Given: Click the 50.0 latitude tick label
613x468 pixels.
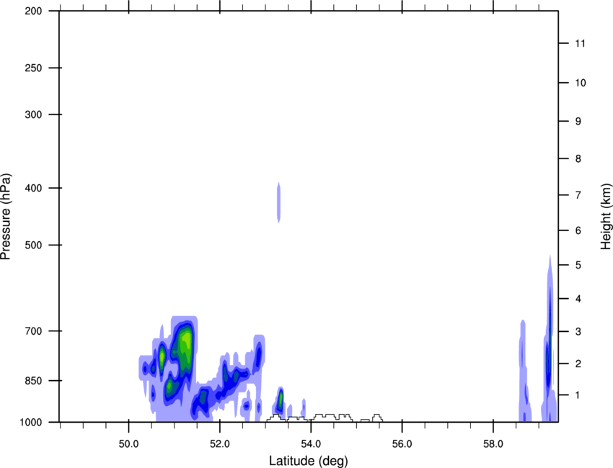Looking at the screenshot, I should [x=129, y=444].
